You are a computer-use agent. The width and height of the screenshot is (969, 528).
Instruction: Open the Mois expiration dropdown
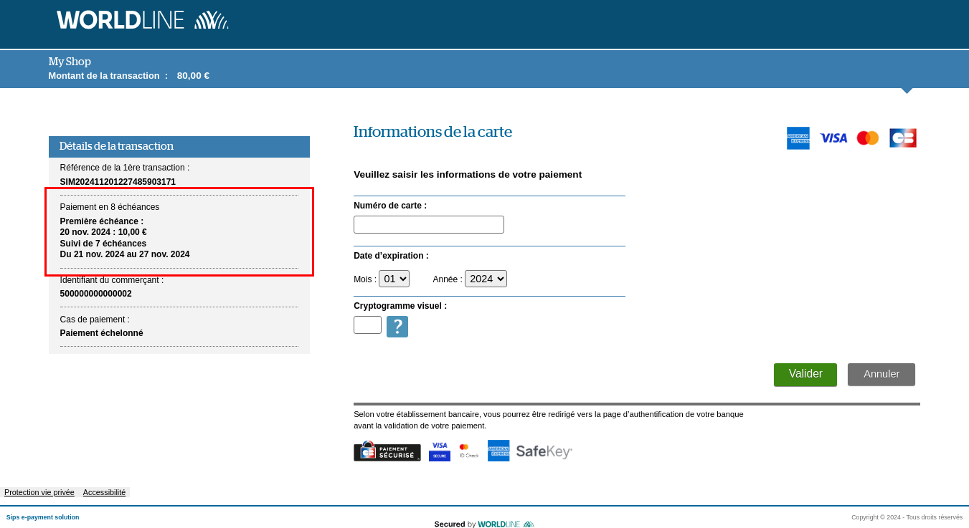[x=394, y=279]
